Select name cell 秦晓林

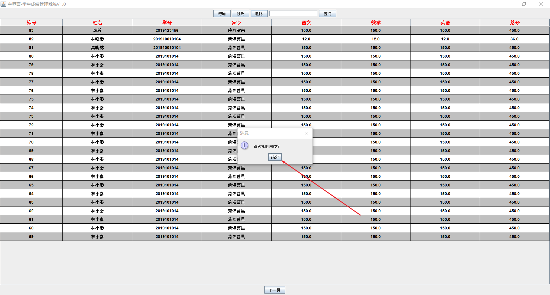click(x=97, y=48)
